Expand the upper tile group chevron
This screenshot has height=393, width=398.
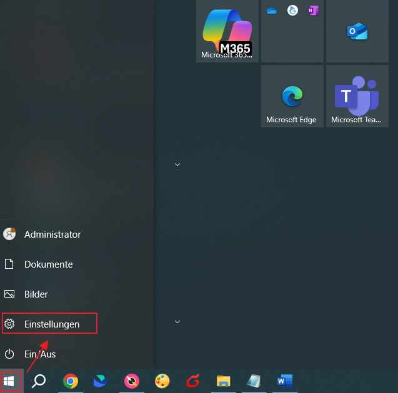(177, 165)
